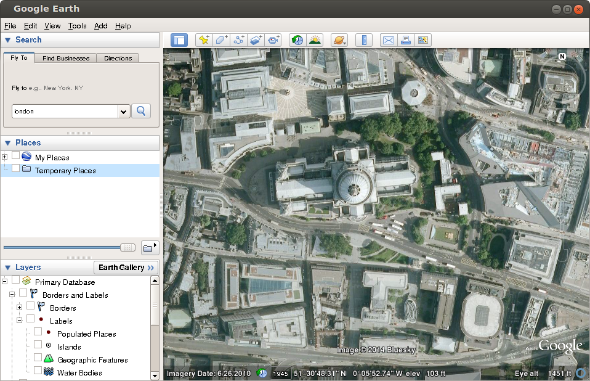This screenshot has width=590, height=381.
Task: View in Google Maps icon
Action: (423, 40)
